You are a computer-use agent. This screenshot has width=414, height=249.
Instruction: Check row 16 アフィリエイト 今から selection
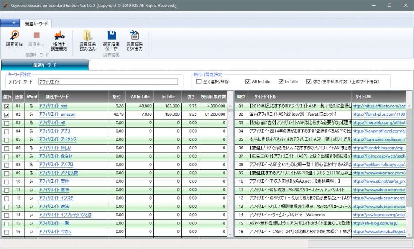pyautogui.click(x=7, y=232)
